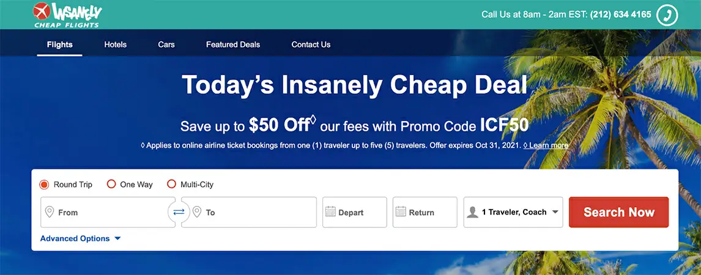Choose the Multi-City trip type
Image resolution: width=701 pixels, height=275 pixels.
tap(171, 185)
